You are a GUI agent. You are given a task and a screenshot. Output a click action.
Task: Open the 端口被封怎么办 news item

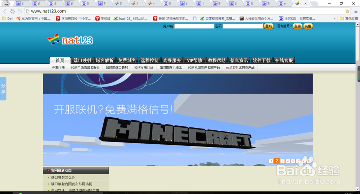(x=63, y=177)
